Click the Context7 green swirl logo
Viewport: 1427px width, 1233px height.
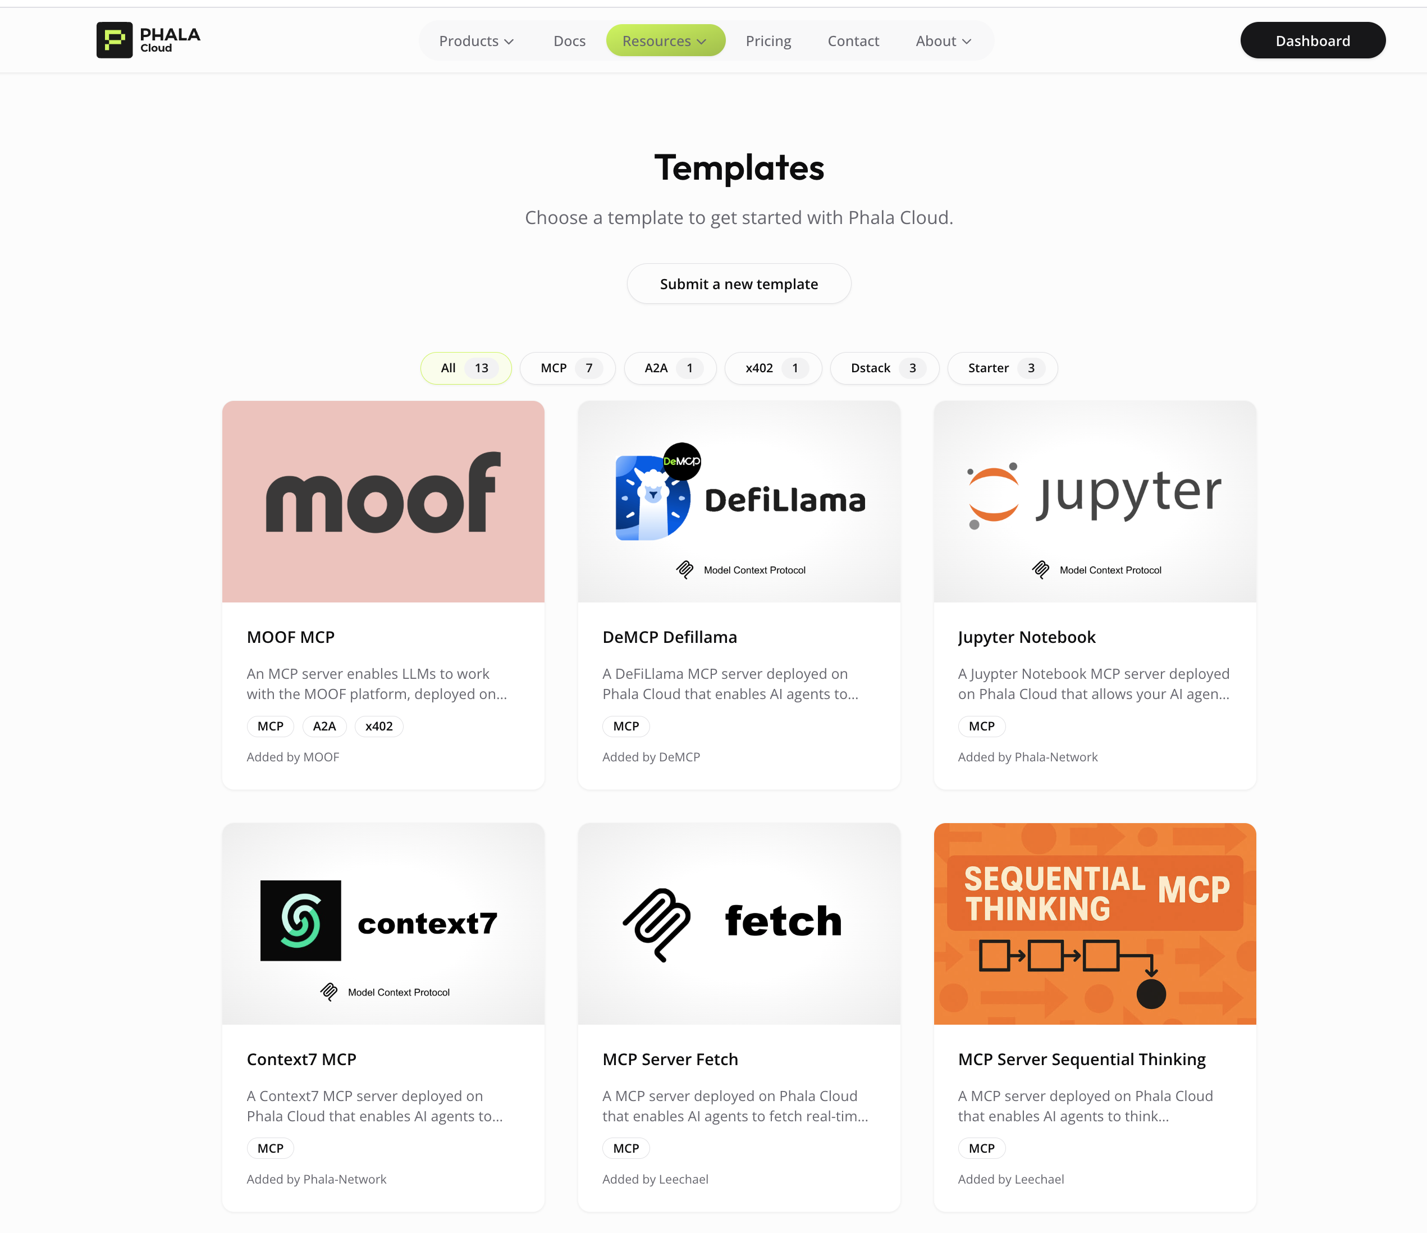coord(300,920)
